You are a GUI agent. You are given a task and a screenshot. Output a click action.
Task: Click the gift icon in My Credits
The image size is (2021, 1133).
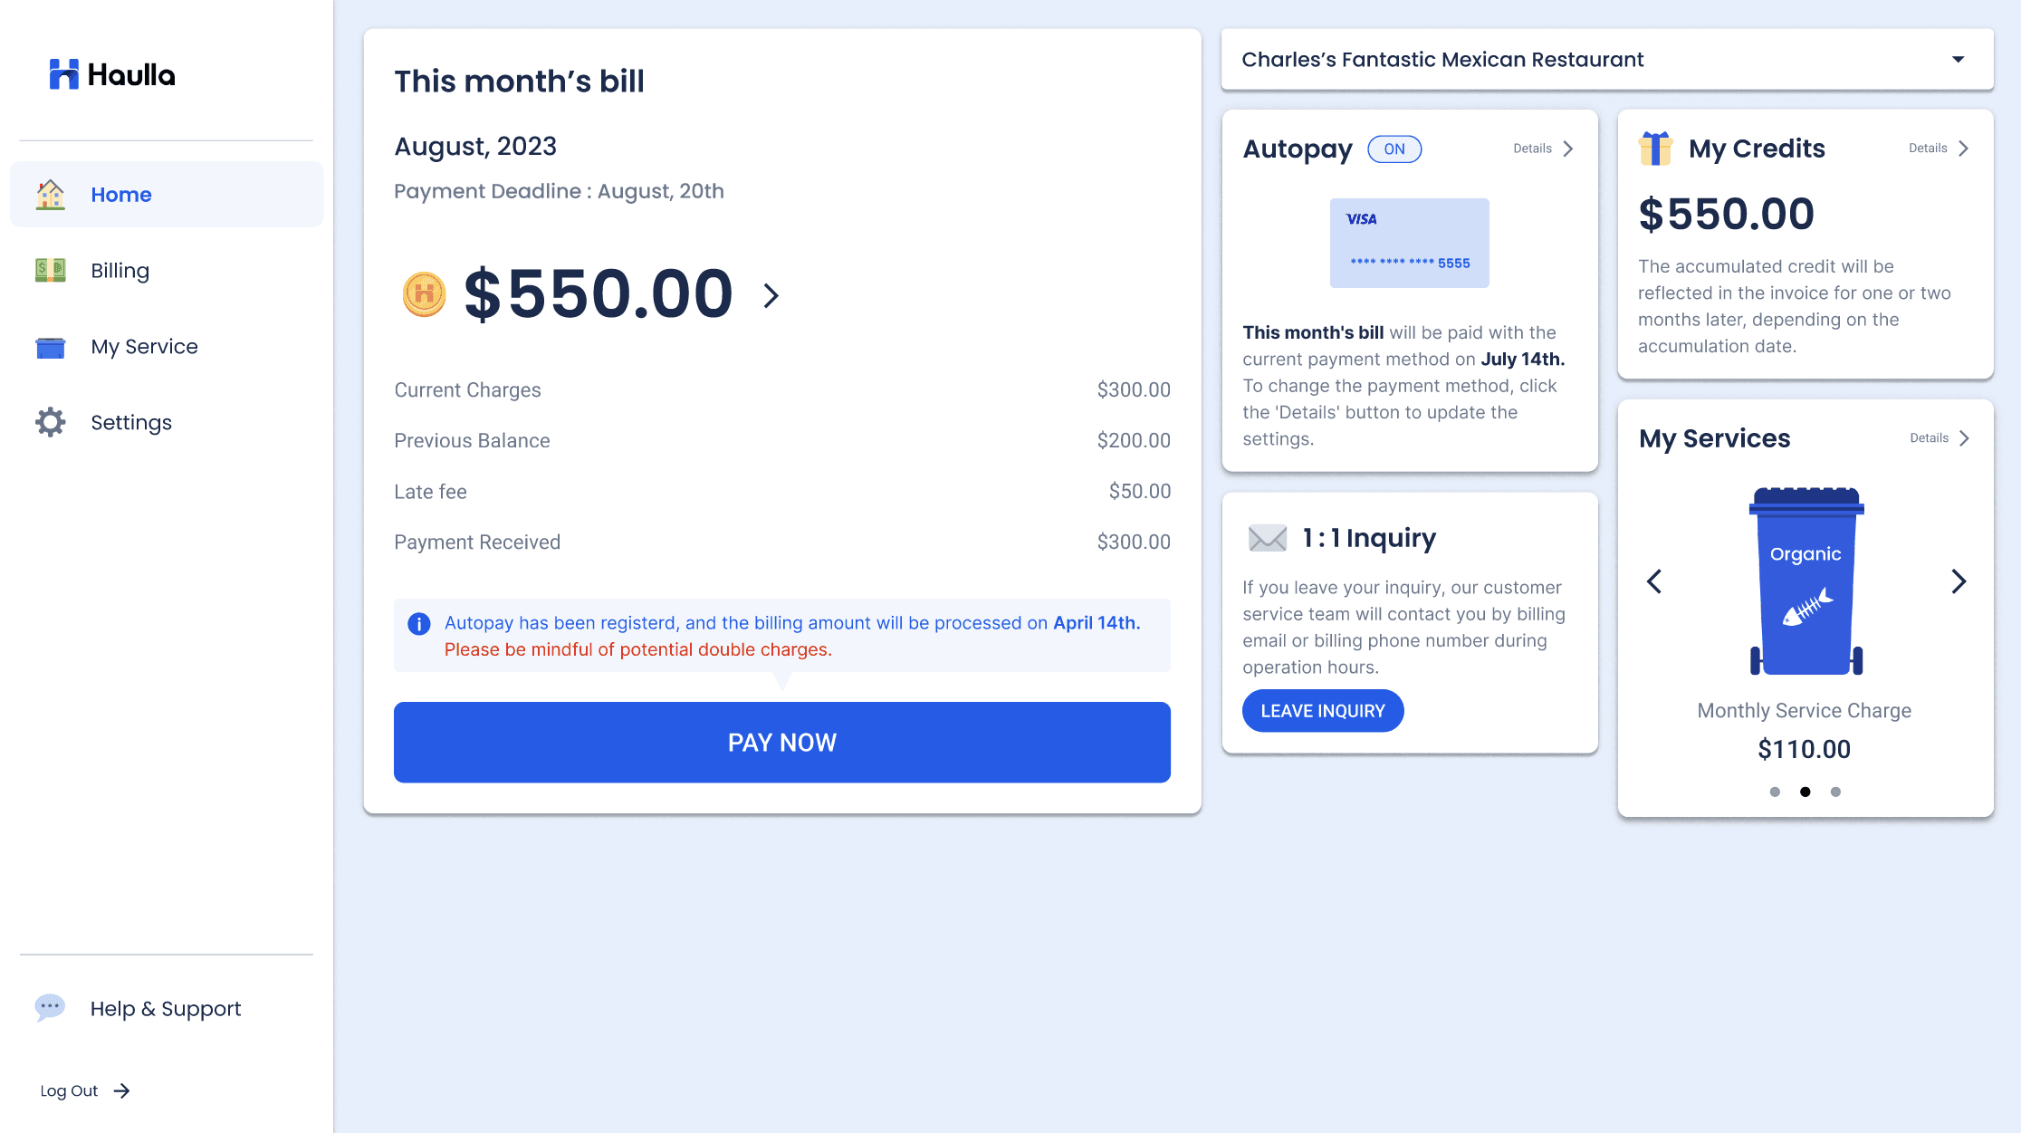[x=1655, y=149]
